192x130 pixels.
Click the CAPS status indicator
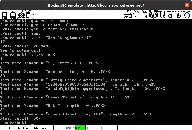tap(89, 128)
